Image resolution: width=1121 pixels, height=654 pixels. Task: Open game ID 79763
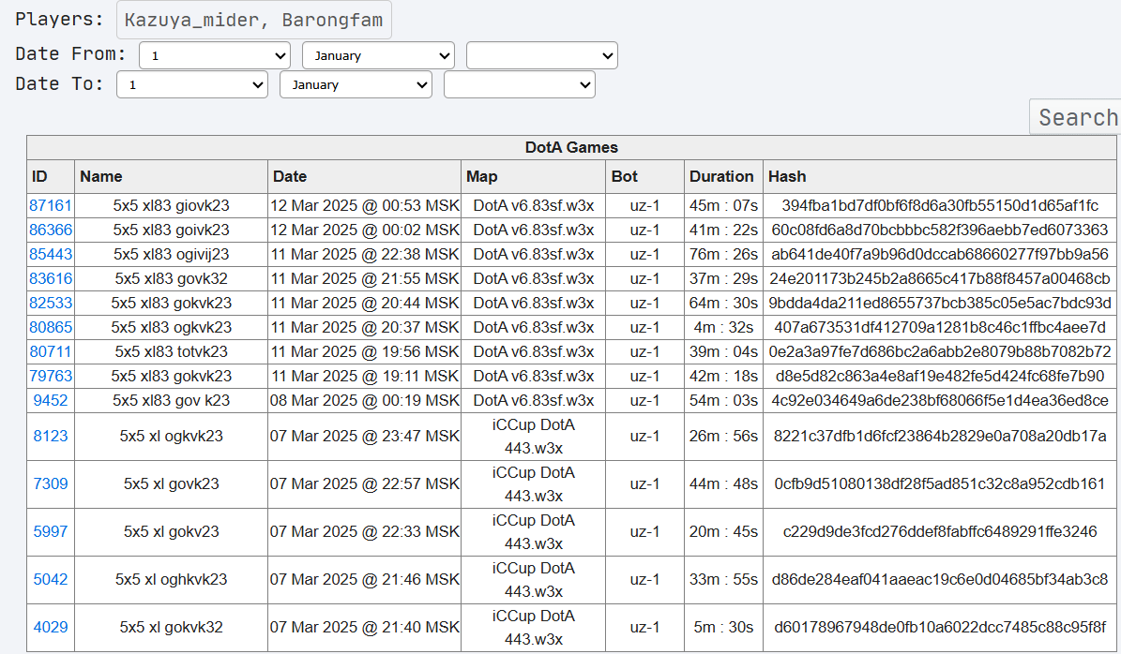(51, 376)
